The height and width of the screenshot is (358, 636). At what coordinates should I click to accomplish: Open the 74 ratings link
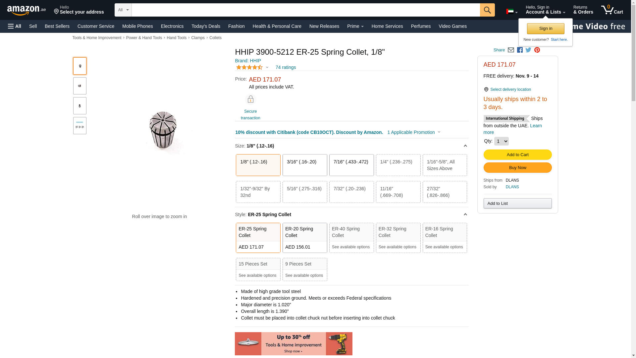[286, 67]
